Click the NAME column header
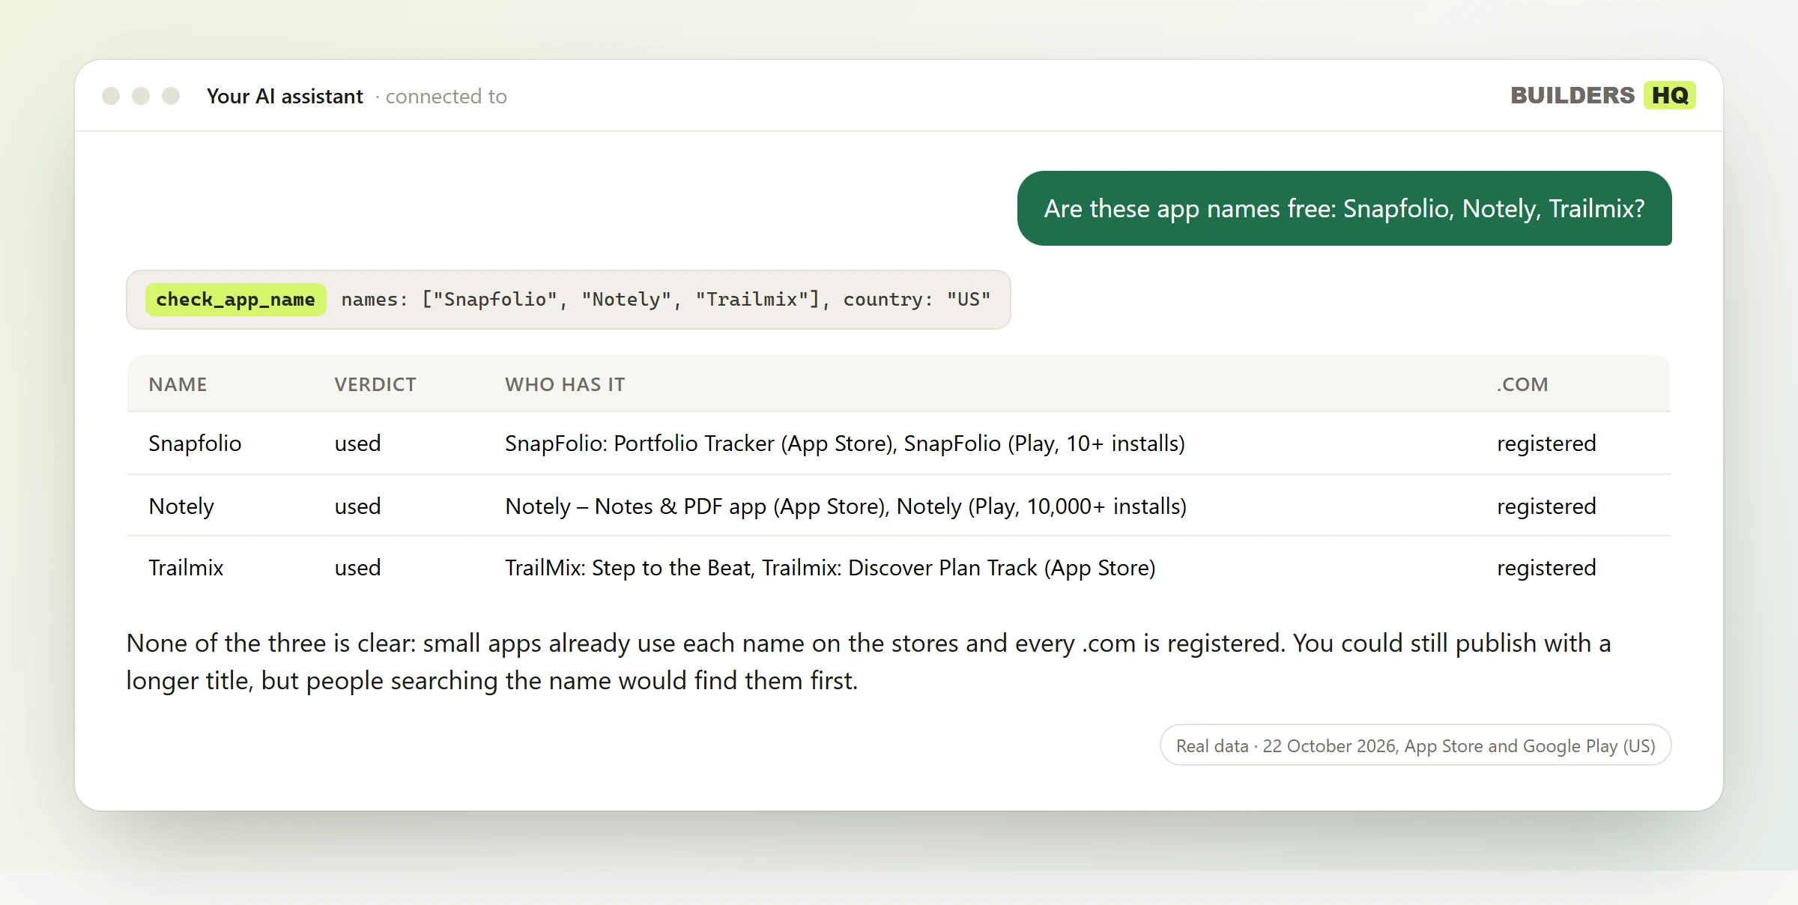The image size is (1798, 905). (178, 384)
